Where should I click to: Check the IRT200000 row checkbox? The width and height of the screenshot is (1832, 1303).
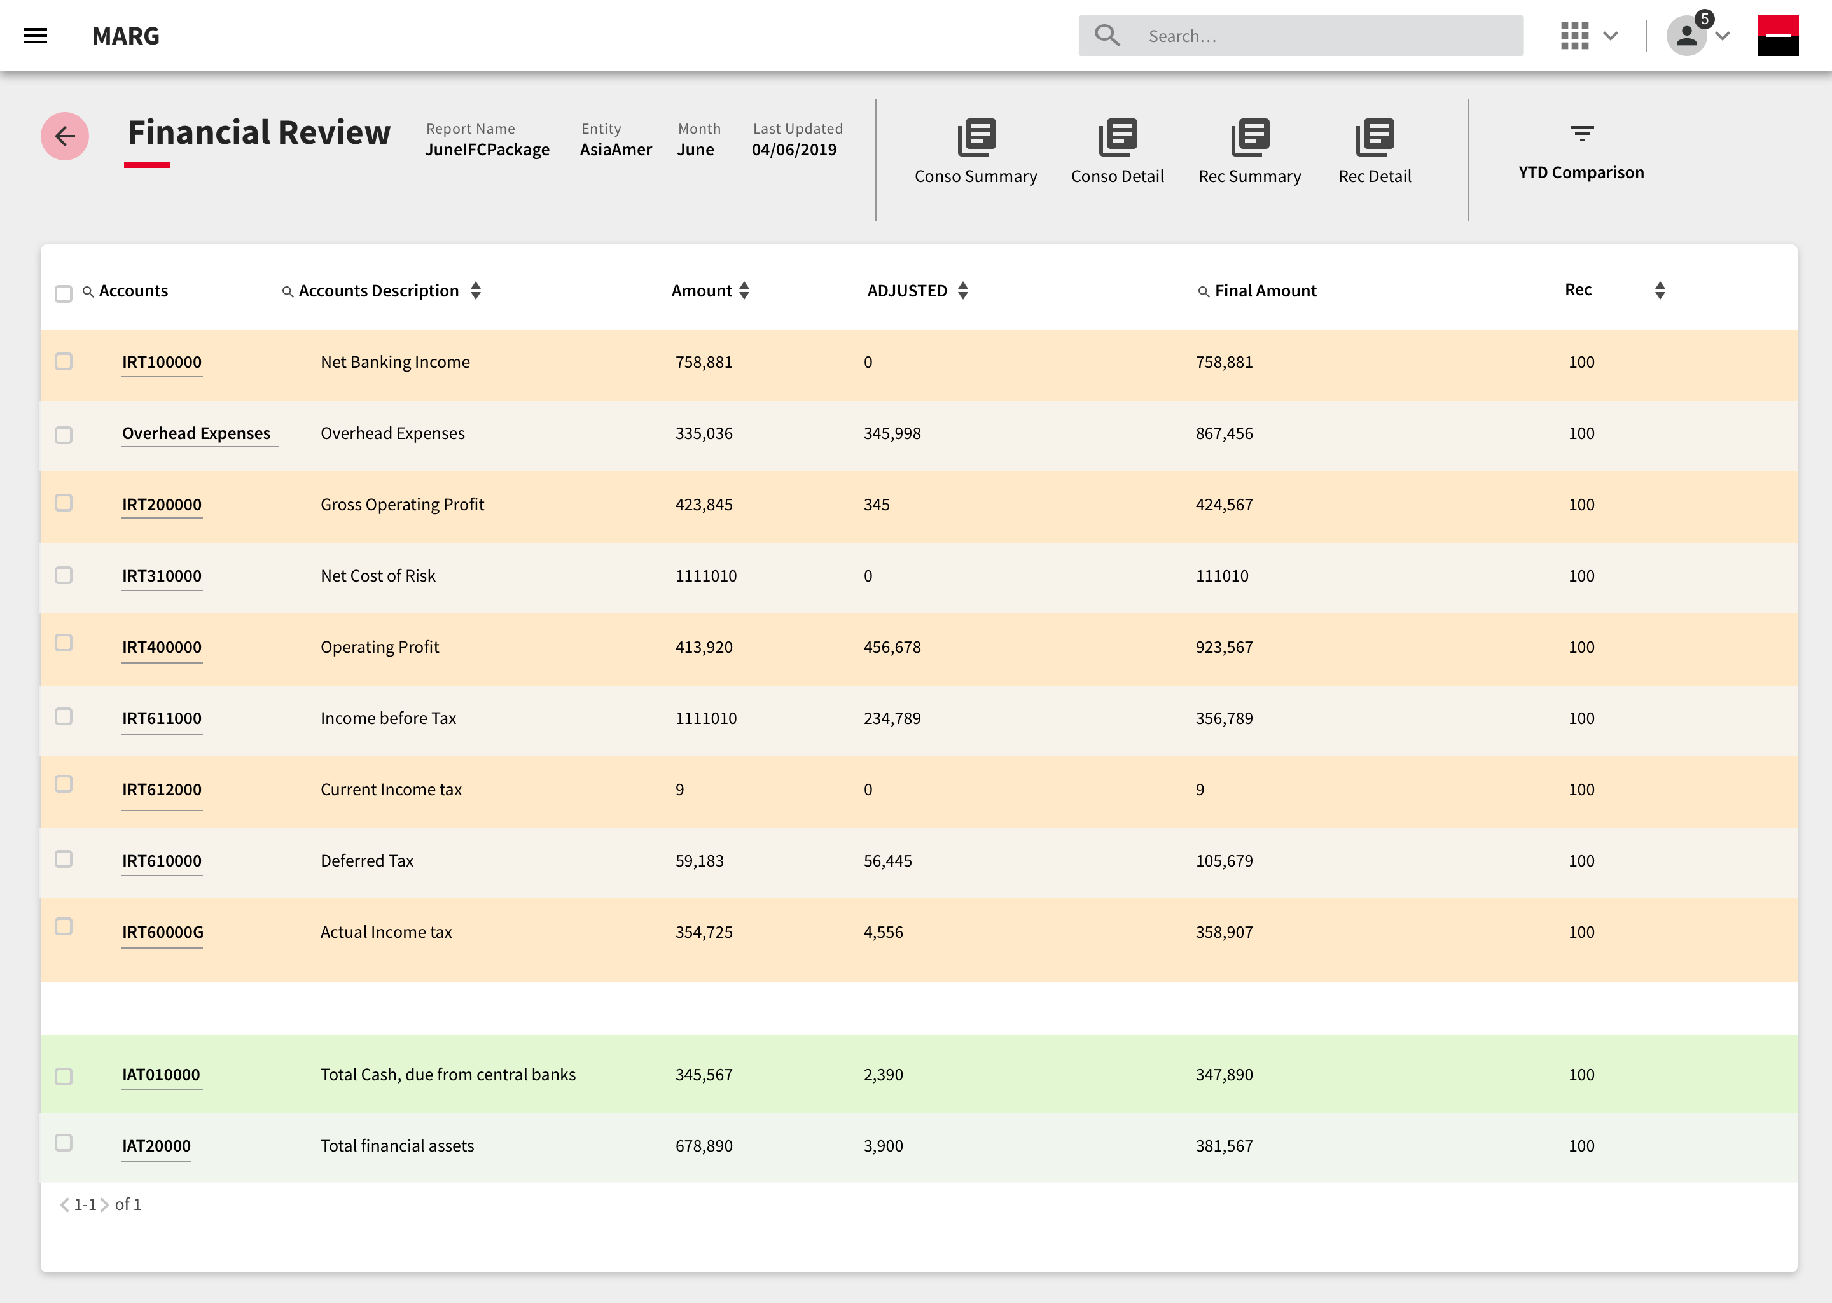point(64,502)
